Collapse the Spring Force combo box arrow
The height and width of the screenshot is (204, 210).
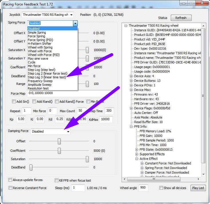(76, 23)
